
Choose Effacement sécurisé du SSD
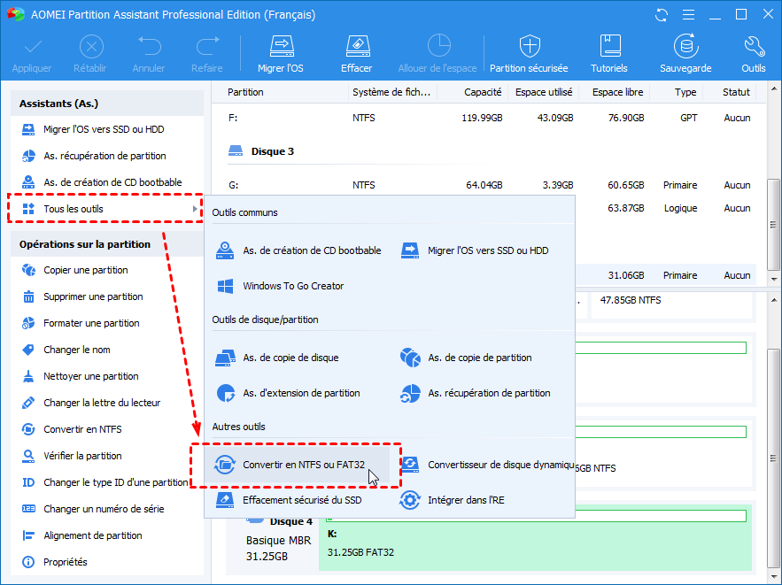pos(289,500)
